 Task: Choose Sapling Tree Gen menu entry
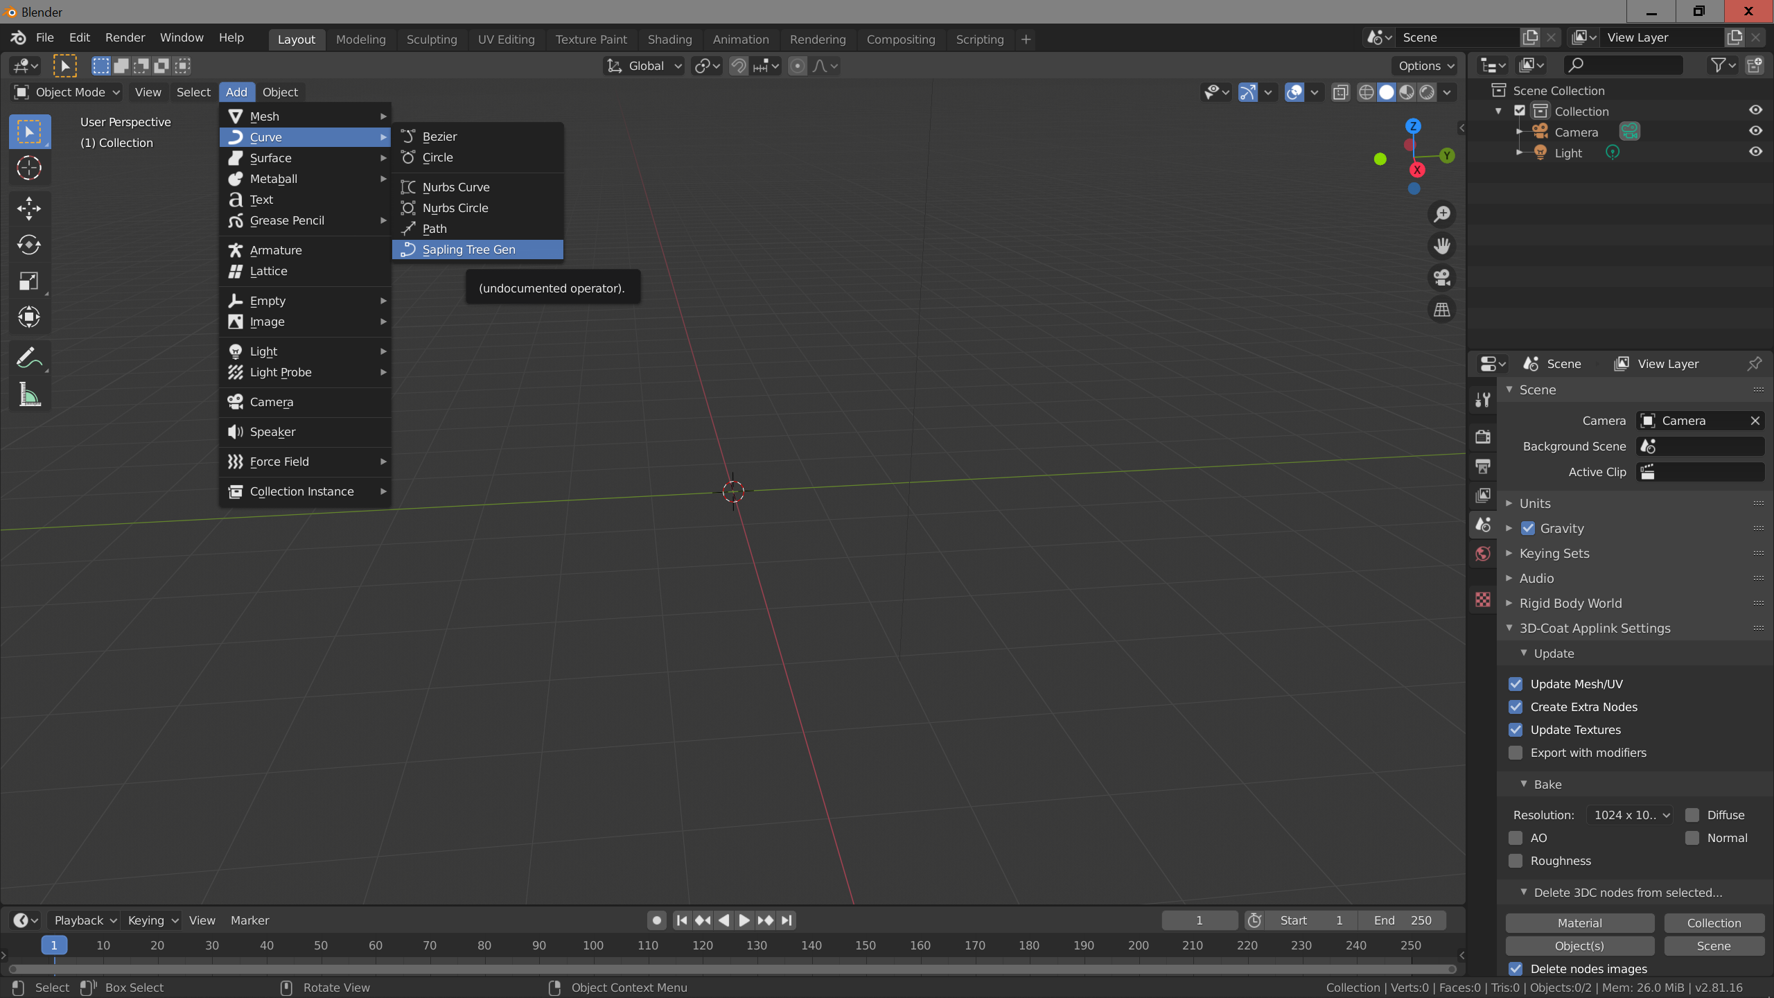click(468, 249)
